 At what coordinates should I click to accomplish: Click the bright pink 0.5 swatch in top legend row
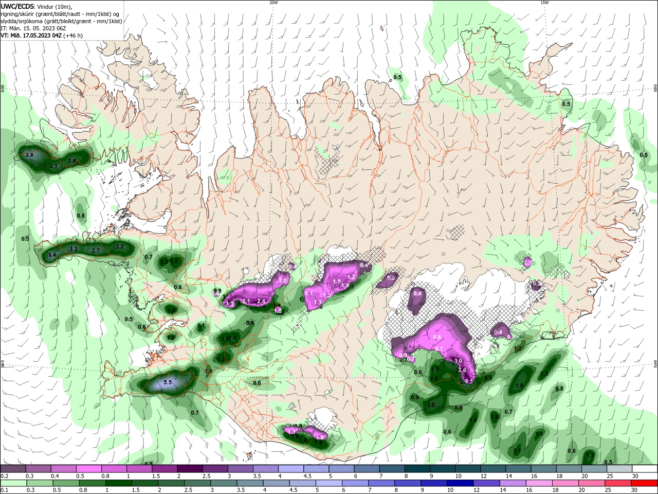88,469
